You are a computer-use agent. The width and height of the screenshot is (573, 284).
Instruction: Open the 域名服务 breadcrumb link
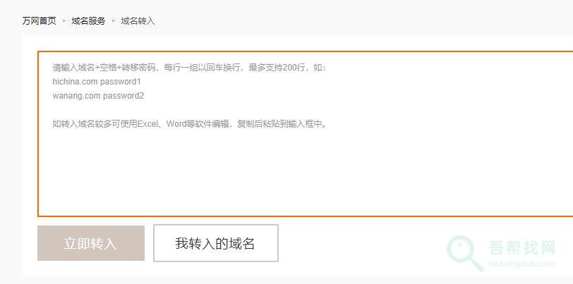[88, 21]
